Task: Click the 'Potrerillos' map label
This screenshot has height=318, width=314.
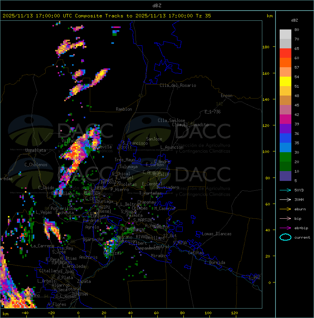Action: [63, 208]
